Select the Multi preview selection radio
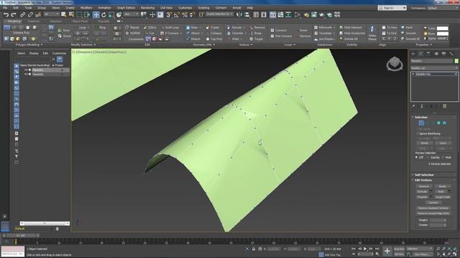Image resolution: width=460 pixels, height=258 pixels. click(x=443, y=158)
